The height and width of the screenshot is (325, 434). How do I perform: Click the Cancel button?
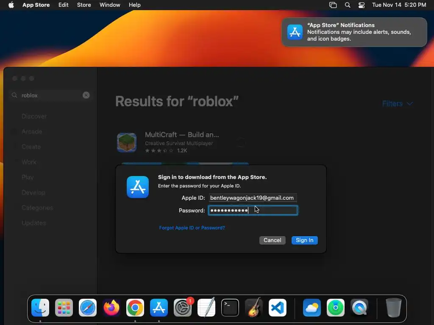click(x=273, y=240)
